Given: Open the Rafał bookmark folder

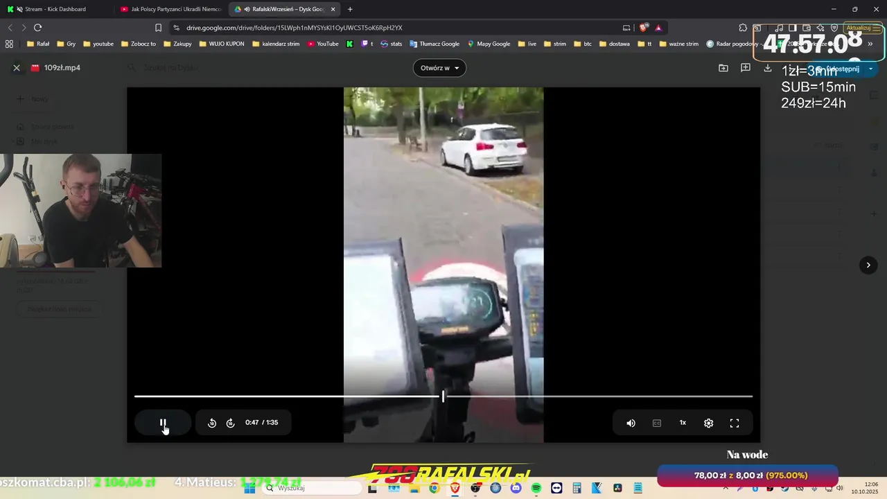Looking at the screenshot, I should [37, 44].
